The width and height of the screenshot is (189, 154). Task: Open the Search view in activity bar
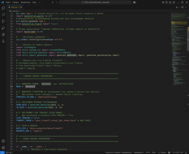tap(3, 15)
